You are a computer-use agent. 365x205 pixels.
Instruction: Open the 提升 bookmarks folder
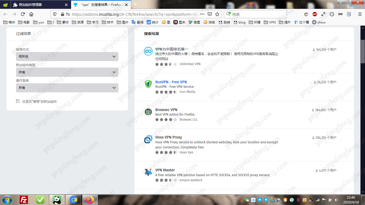285,22
